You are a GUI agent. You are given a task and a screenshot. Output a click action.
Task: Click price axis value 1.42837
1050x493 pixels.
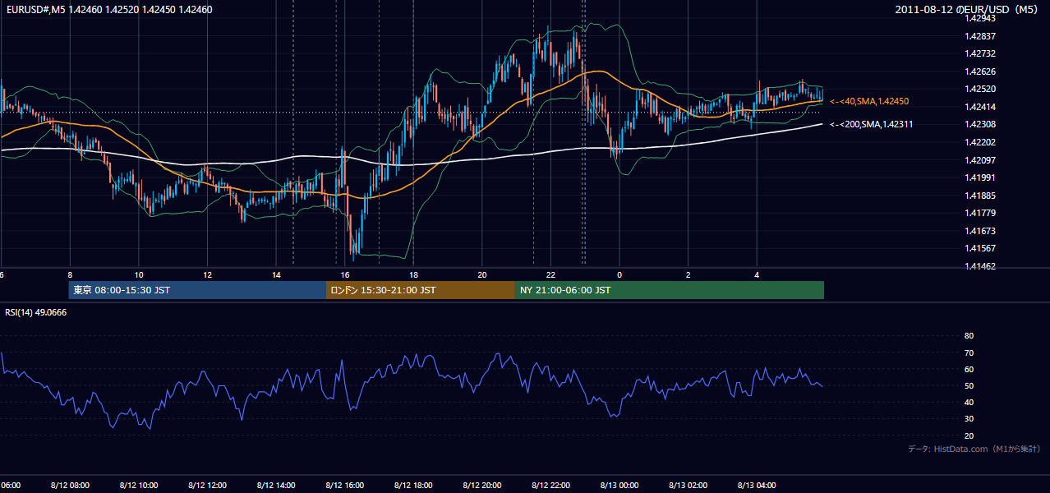(981, 36)
